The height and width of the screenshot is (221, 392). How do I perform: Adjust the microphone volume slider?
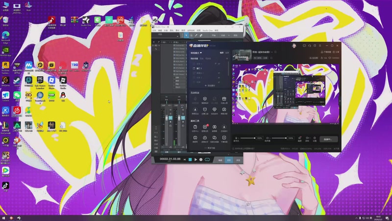pos(248,138)
